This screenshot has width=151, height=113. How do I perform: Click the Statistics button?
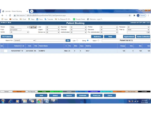click(97, 36)
